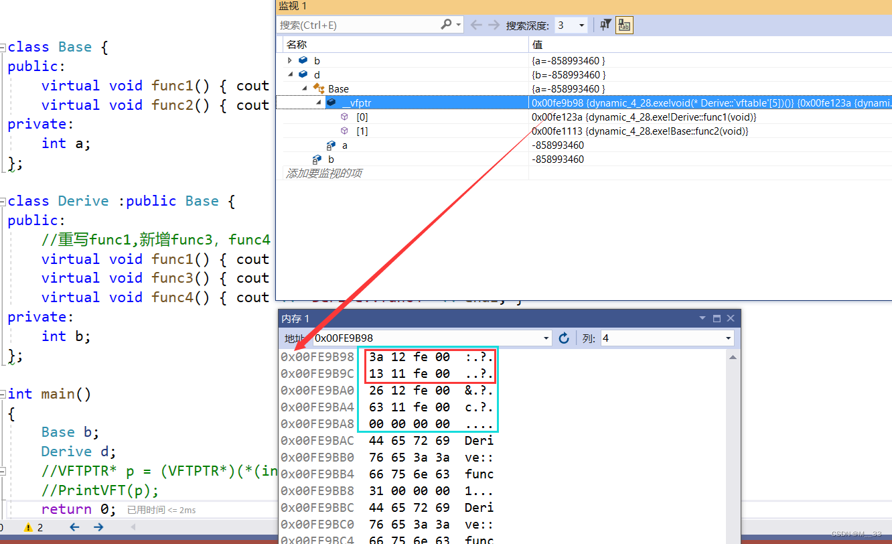Image resolution: width=892 pixels, height=544 pixels.
Task: Toggle the column selection icon in Watch toolbar
Action: (x=624, y=25)
